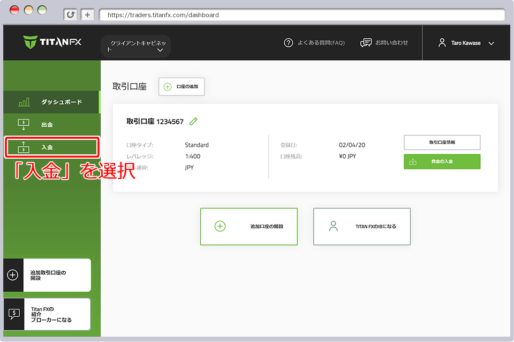Select 入金 in the sidebar
This screenshot has width=514, height=342.
(x=52, y=147)
